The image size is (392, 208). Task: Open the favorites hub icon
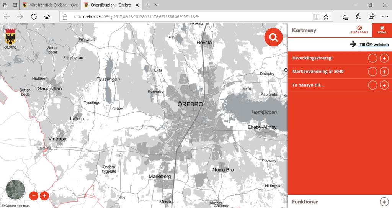(x=345, y=17)
